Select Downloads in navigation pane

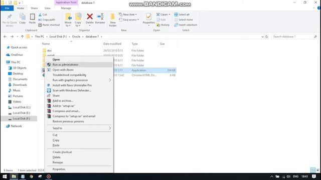coord(20,84)
